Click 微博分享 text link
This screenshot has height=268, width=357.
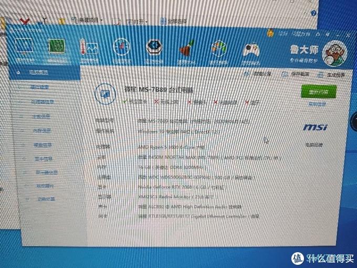click(262, 74)
